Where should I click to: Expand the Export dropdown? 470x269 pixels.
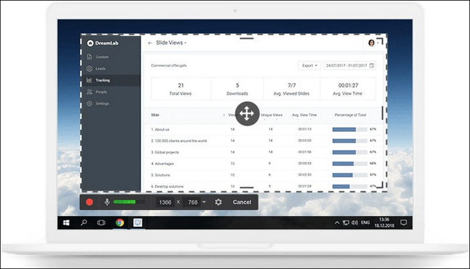pos(309,65)
